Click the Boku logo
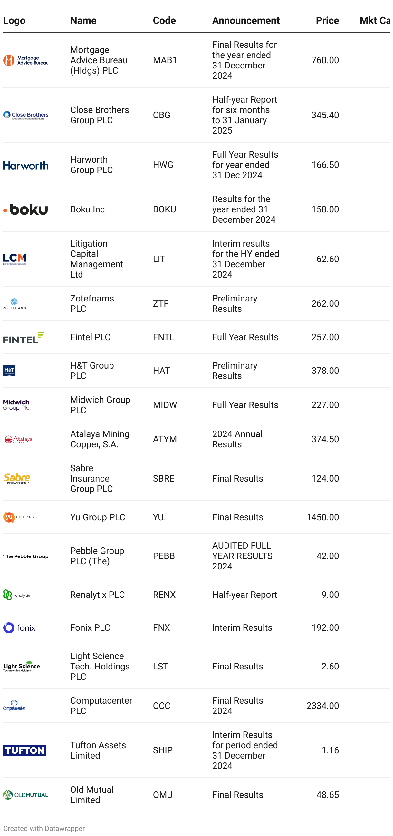The width and height of the screenshot is (393, 836). click(x=26, y=210)
